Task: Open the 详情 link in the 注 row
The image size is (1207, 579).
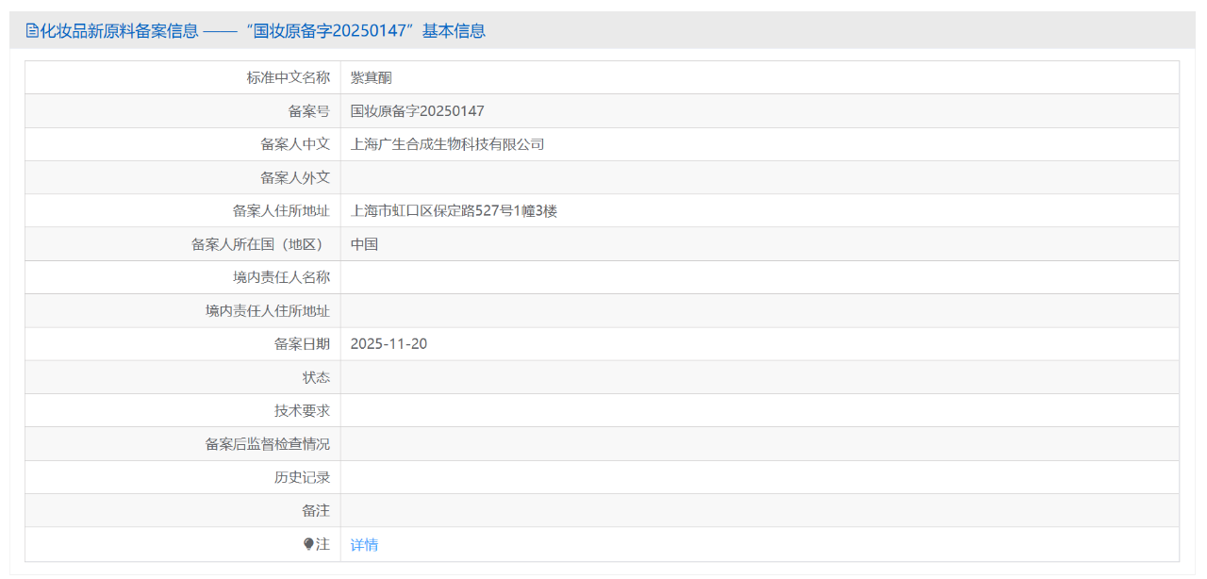Action: point(364,543)
